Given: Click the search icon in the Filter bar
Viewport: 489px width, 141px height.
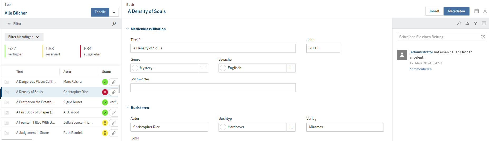Looking at the screenshot, I should click(x=114, y=24).
